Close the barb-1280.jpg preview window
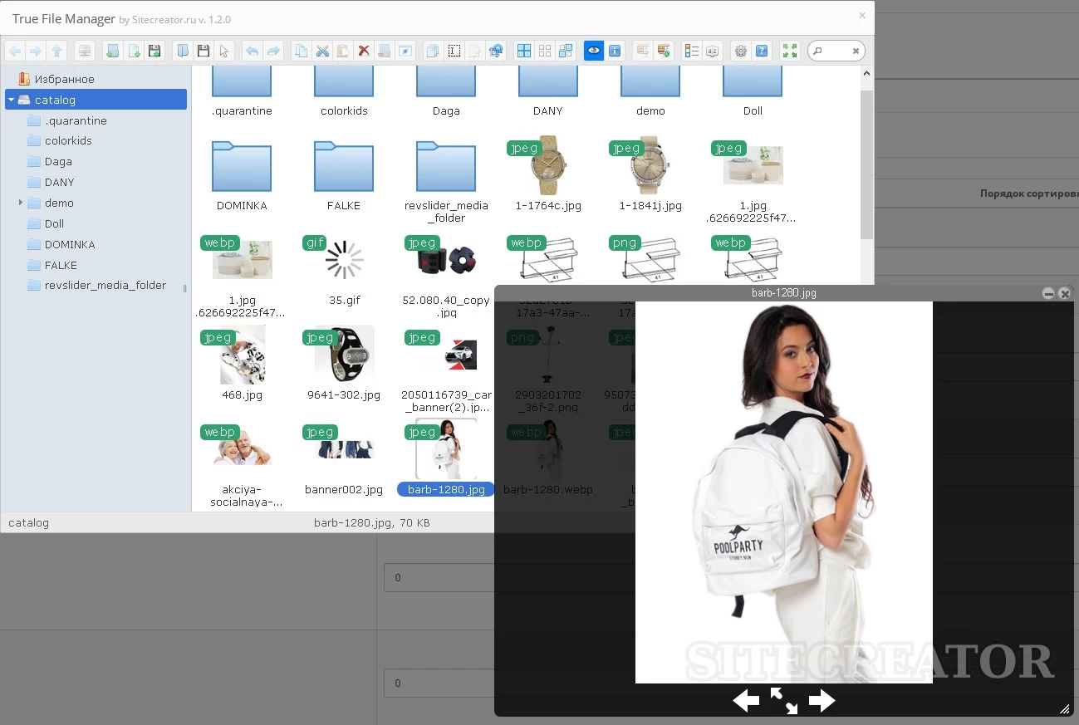The height and width of the screenshot is (725, 1079). pyautogui.click(x=1065, y=293)
